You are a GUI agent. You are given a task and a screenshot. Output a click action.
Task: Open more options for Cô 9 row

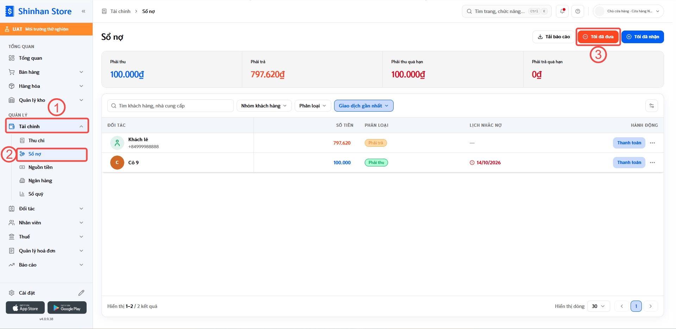[652, 163]
